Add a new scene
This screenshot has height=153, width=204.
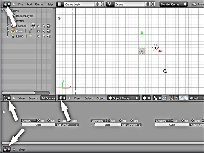pos(148,4)
